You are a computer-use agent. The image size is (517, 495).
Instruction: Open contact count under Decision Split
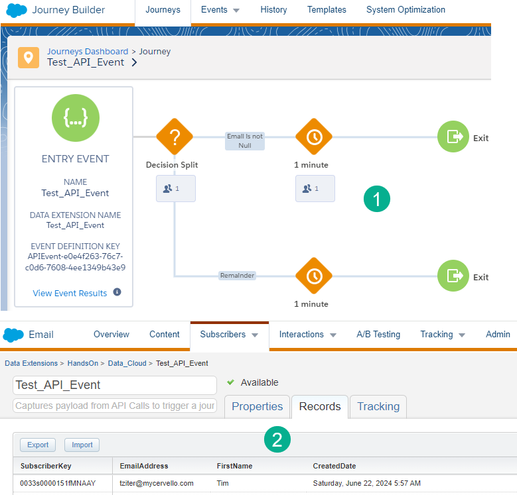coord(176,189)
